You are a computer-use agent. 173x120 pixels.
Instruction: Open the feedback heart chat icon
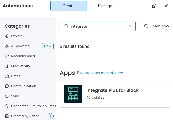pos(154,6)
